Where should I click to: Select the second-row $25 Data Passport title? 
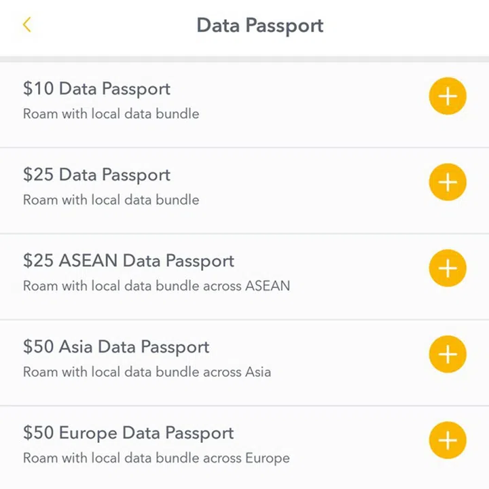[x=96, y=175]
